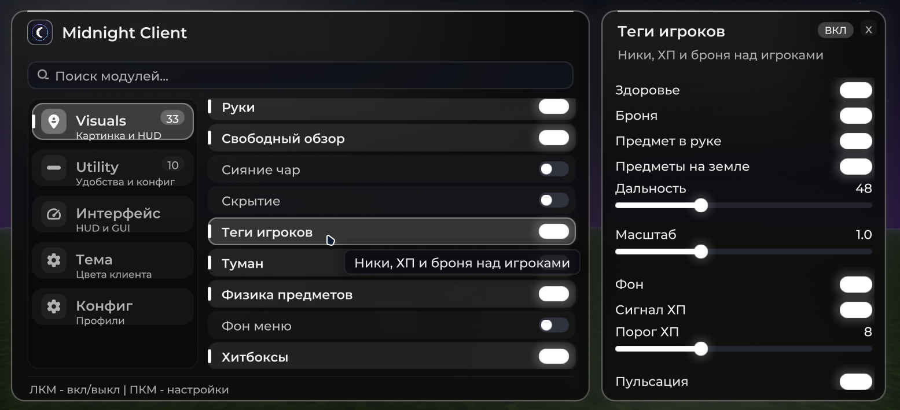Toggle the Фон setting switch

(x=856, y=285)
